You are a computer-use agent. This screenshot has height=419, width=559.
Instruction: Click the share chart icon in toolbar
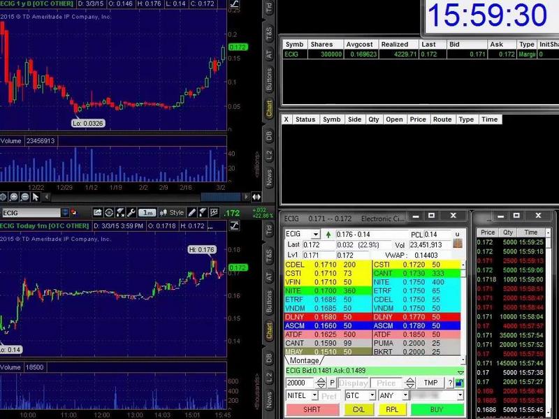click(x=97, y=213)
